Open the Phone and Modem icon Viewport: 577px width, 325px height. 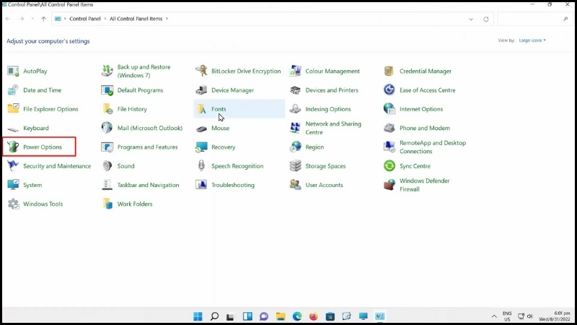tap(389, 128)
